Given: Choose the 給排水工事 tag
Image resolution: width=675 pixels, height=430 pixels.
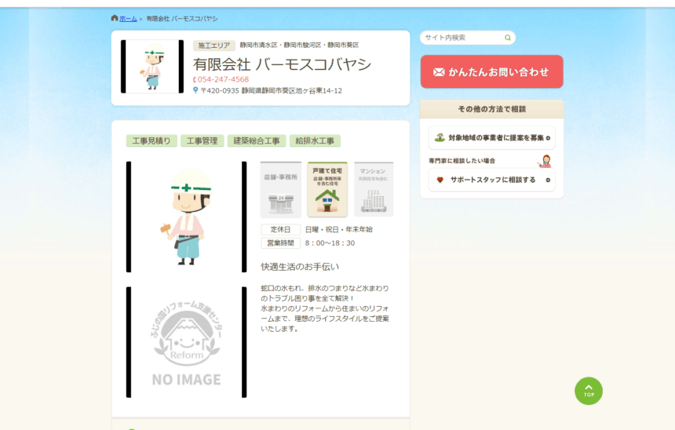Looking at the screenshot, I should 315,141.
